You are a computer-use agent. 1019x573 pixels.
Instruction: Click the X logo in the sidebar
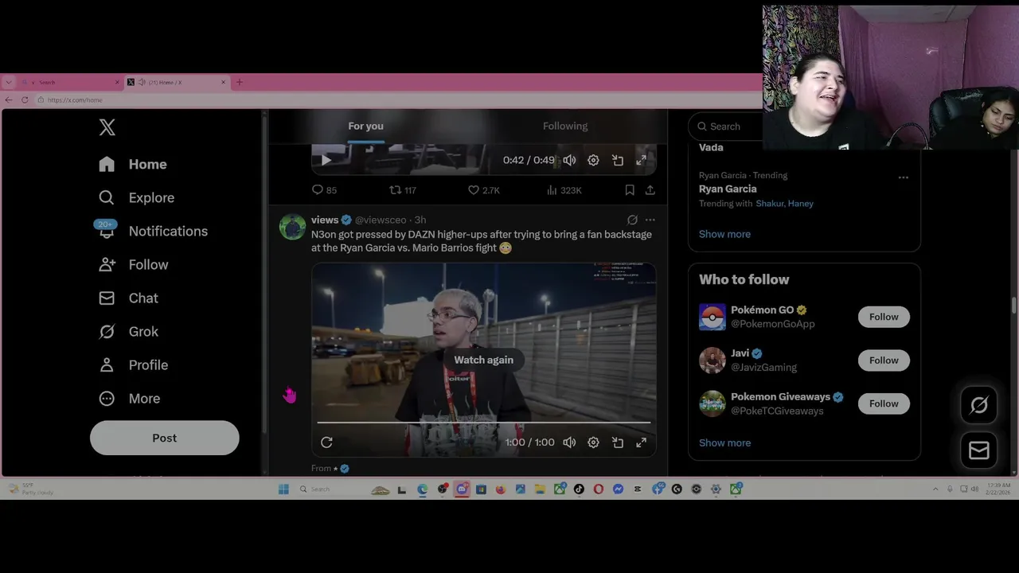pyautogui.click(x=107, y=127)
